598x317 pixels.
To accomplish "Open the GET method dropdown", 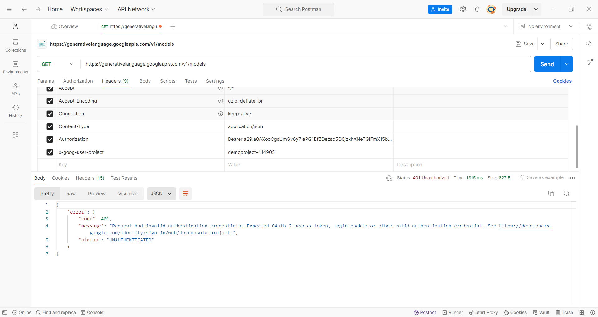I will point(58,64).
